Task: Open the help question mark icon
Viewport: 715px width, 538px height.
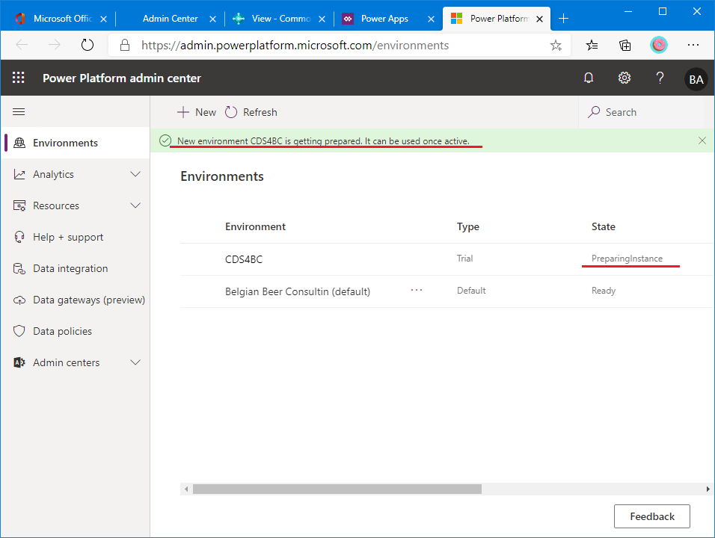Action: click(660, 78)
